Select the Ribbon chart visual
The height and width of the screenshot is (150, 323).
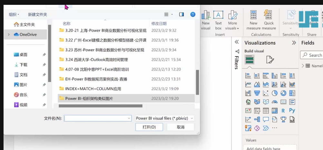point(292,84)
